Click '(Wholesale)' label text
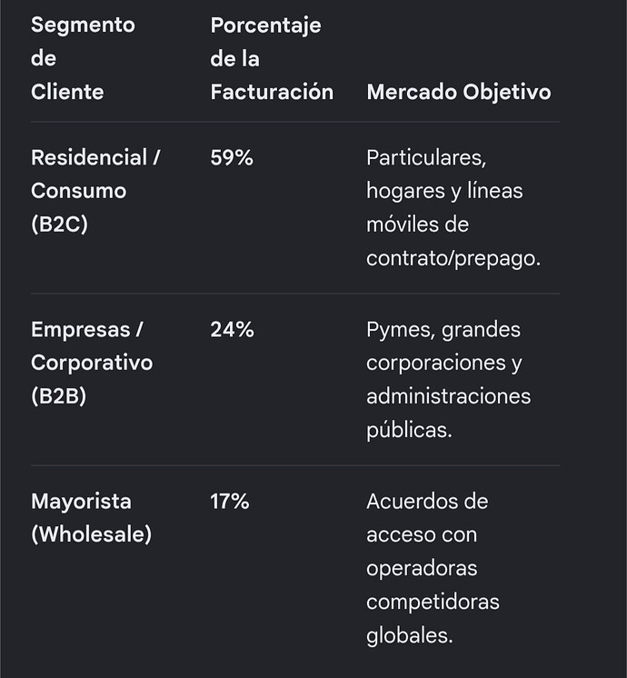 [91, 534]
